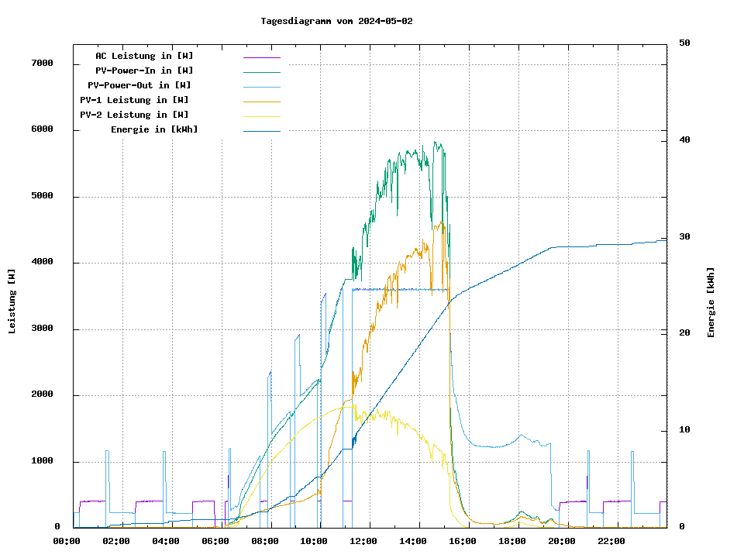The height and width of the screenshot is (558, 744).
Task: Select the Energie in [kWh] legend label
Action: [x=153, y=129]
